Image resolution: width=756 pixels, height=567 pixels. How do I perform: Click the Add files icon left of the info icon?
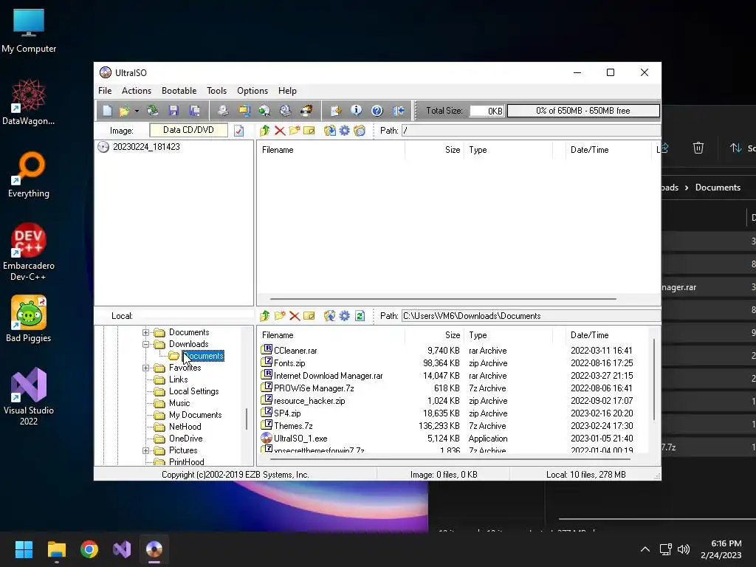point(336,111)
